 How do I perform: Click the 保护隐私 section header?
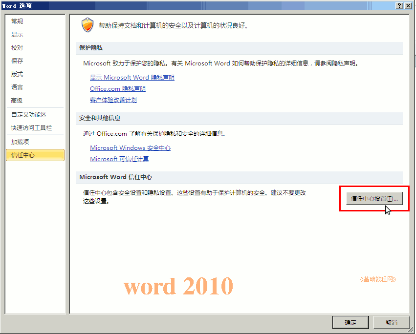click(240, 48)
